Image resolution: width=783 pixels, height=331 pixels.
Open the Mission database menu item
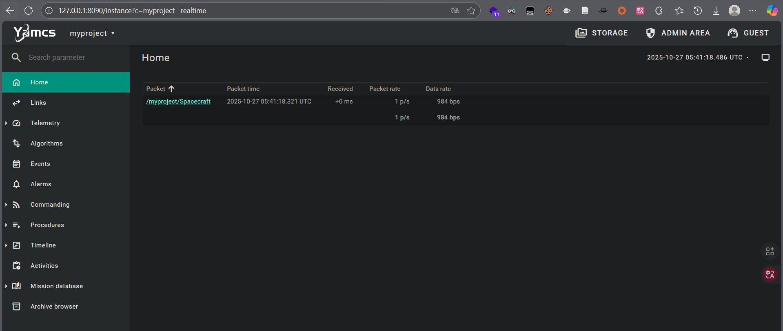[x=57, y=286]
